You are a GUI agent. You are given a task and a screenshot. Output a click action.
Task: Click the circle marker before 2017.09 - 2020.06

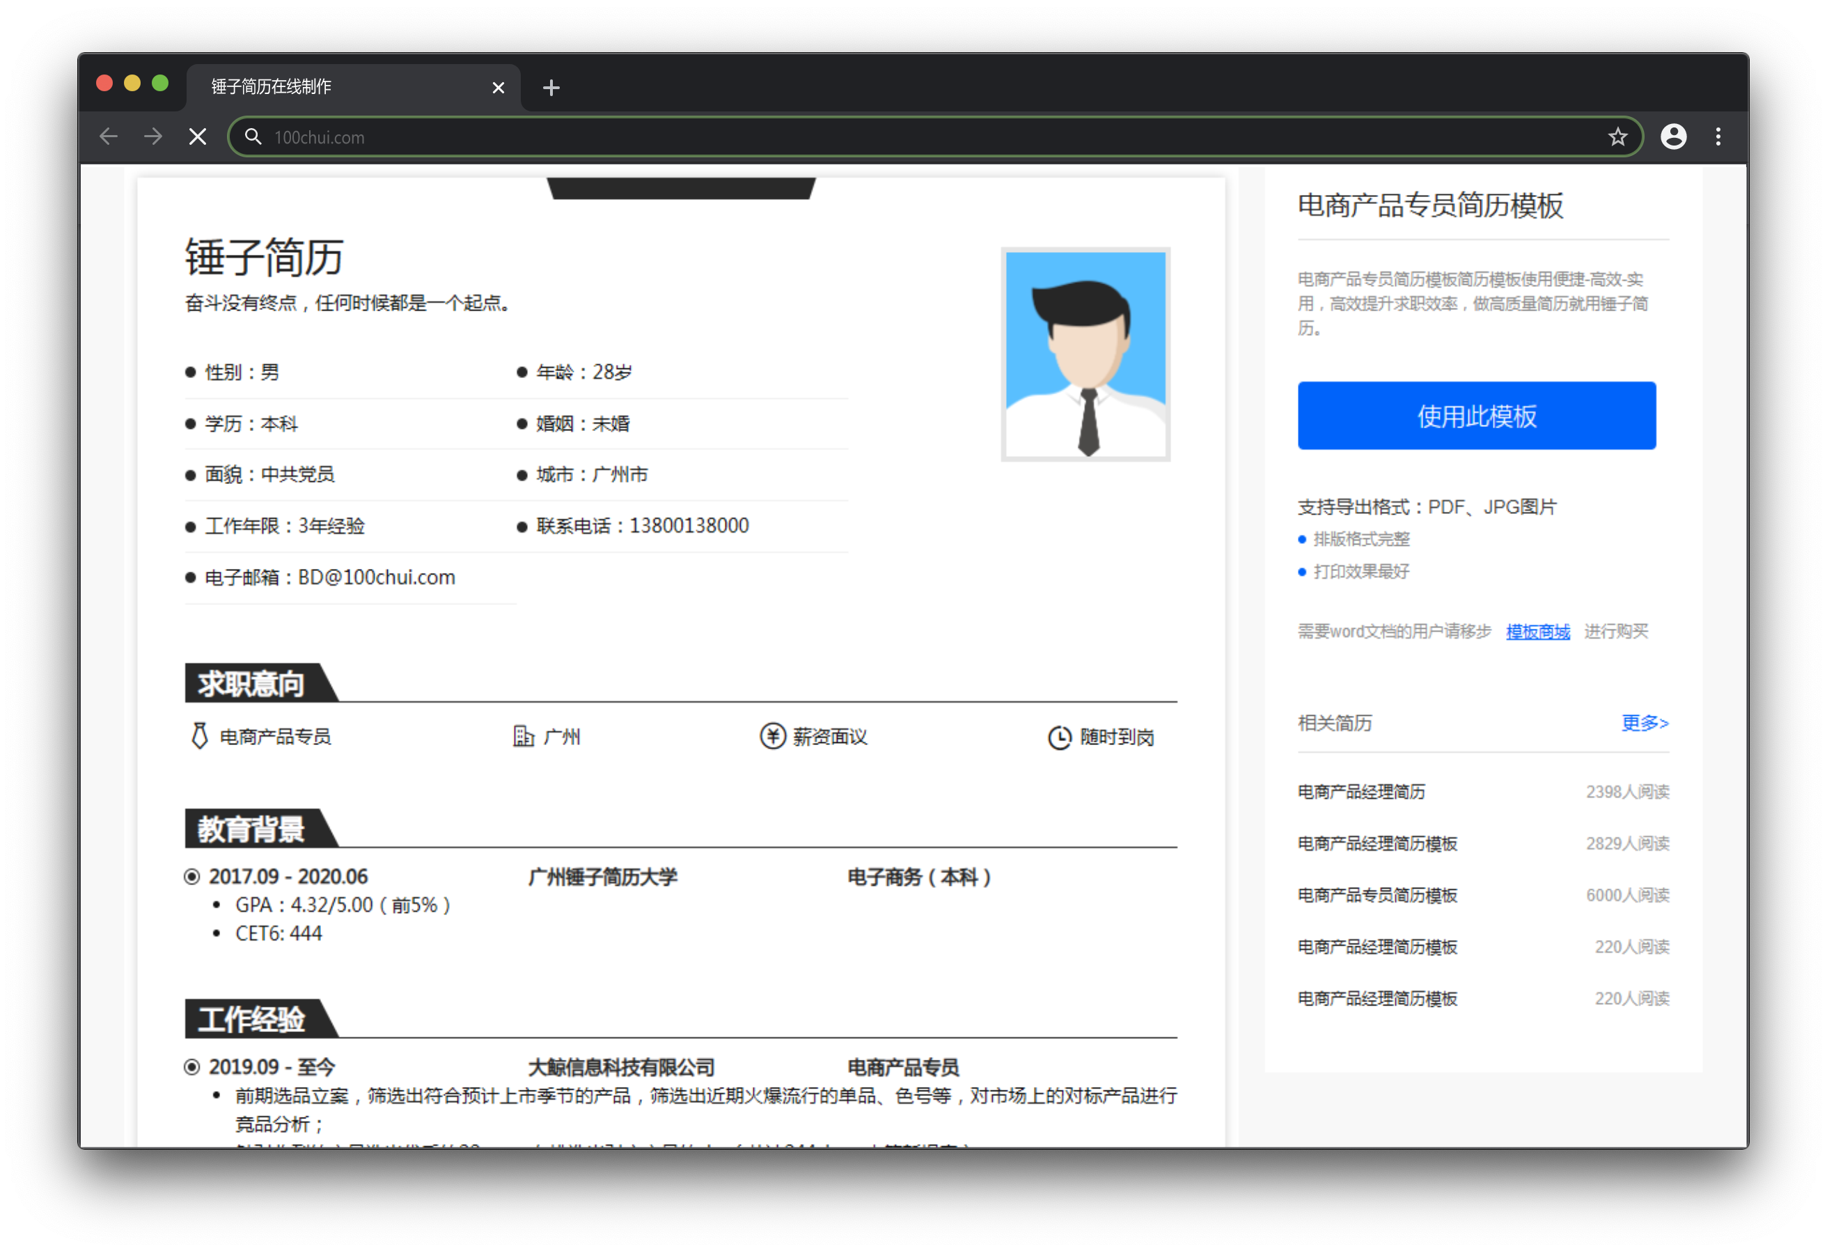point(191,877)
